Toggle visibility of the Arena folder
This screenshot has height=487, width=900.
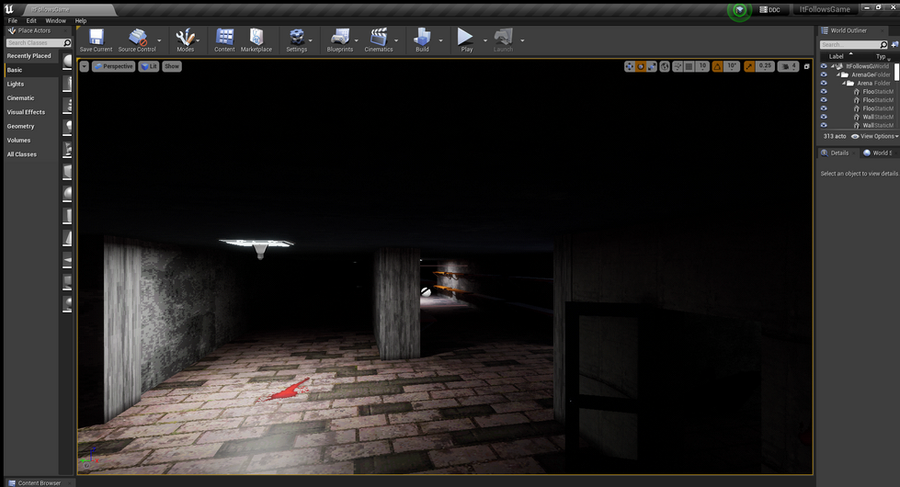tap(824, 84)
